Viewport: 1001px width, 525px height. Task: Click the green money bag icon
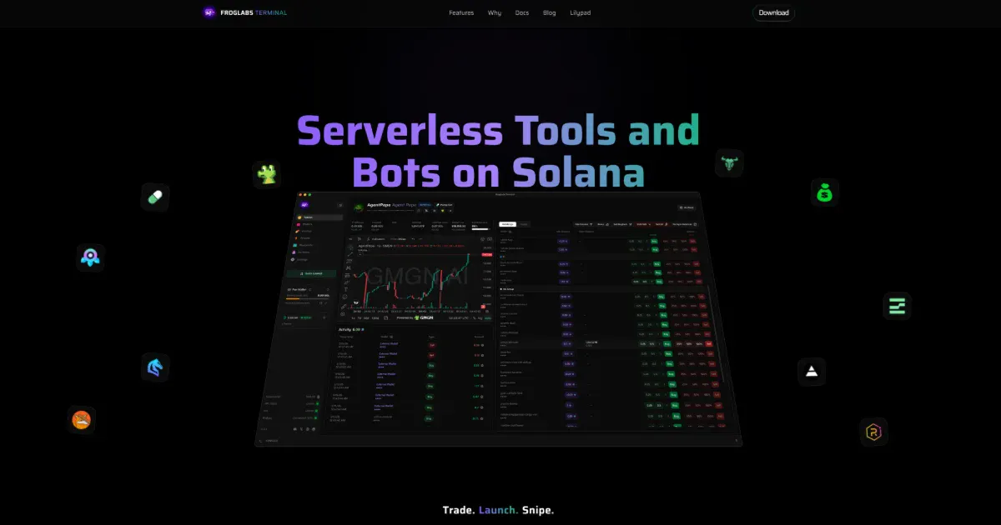point(825,192)
